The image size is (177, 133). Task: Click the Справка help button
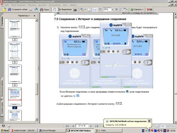pyautogui.click(x=136, y=10)
